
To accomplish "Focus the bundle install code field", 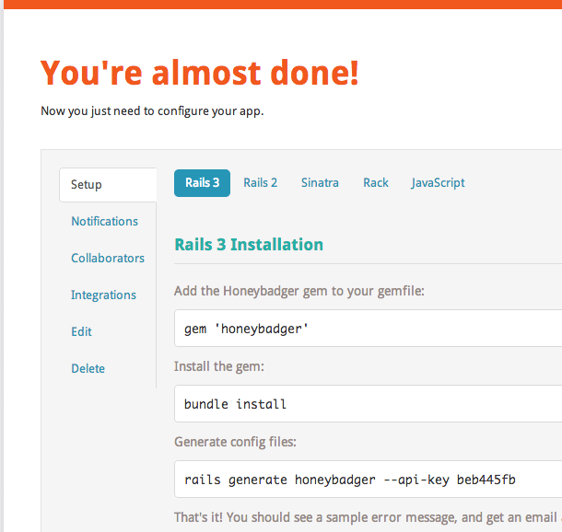I will click(369, 403).
